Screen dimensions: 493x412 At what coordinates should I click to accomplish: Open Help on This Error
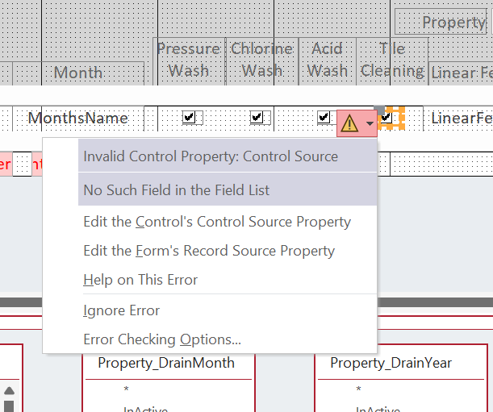[140, 280]
